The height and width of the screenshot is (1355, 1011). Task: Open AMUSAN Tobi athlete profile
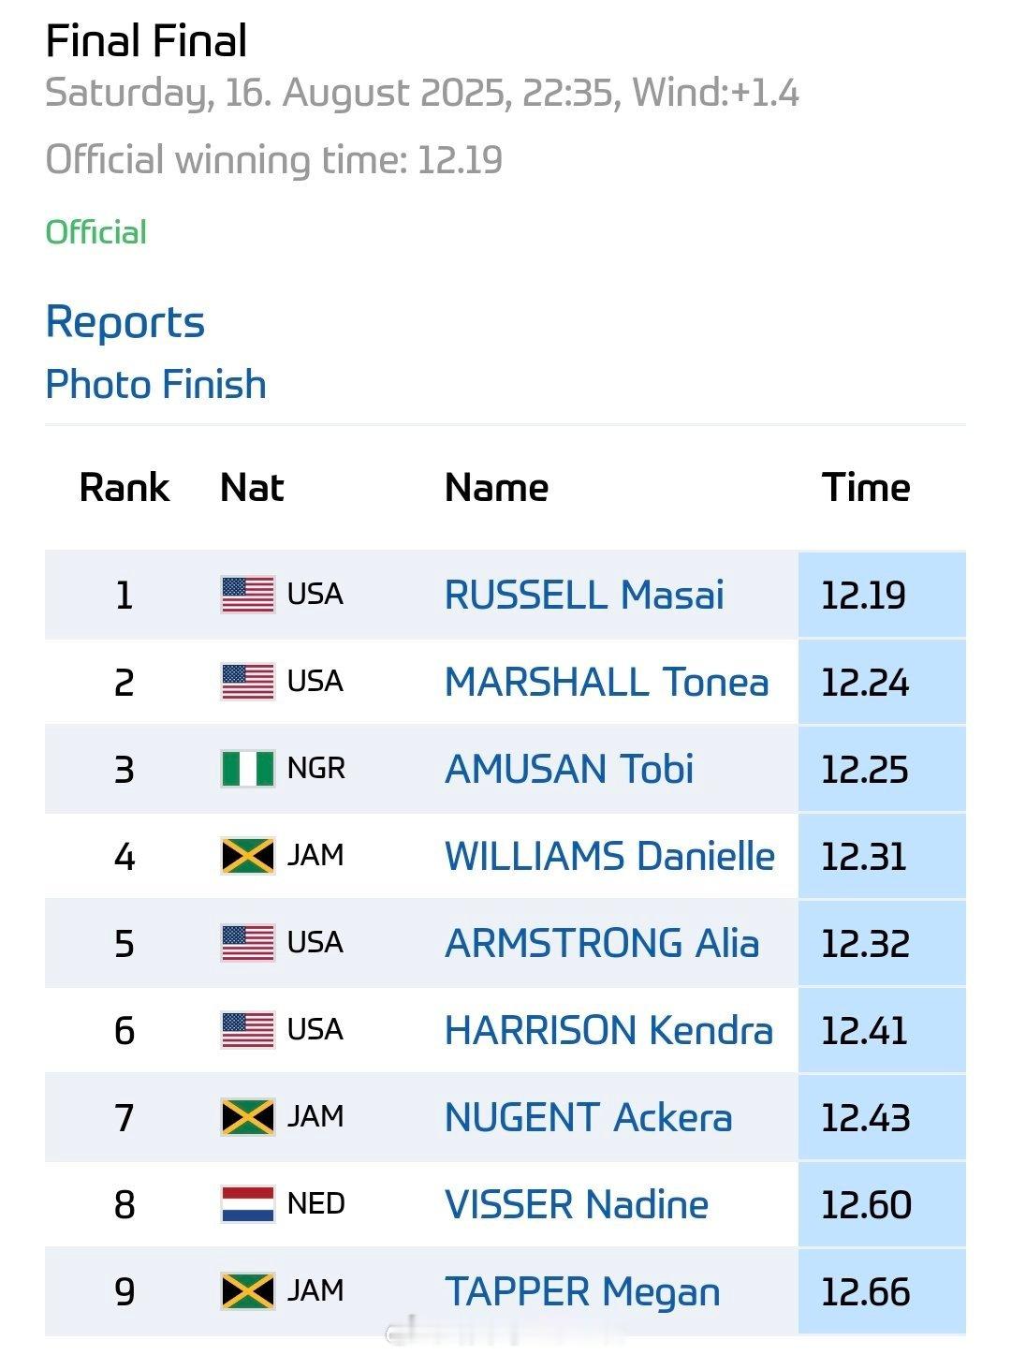569,769
